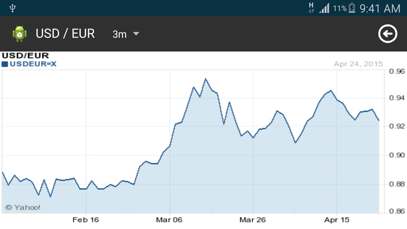Tap the mobile data H indicator
The width and height of the screenshot is (407, 229).
[x=311, y=8]
